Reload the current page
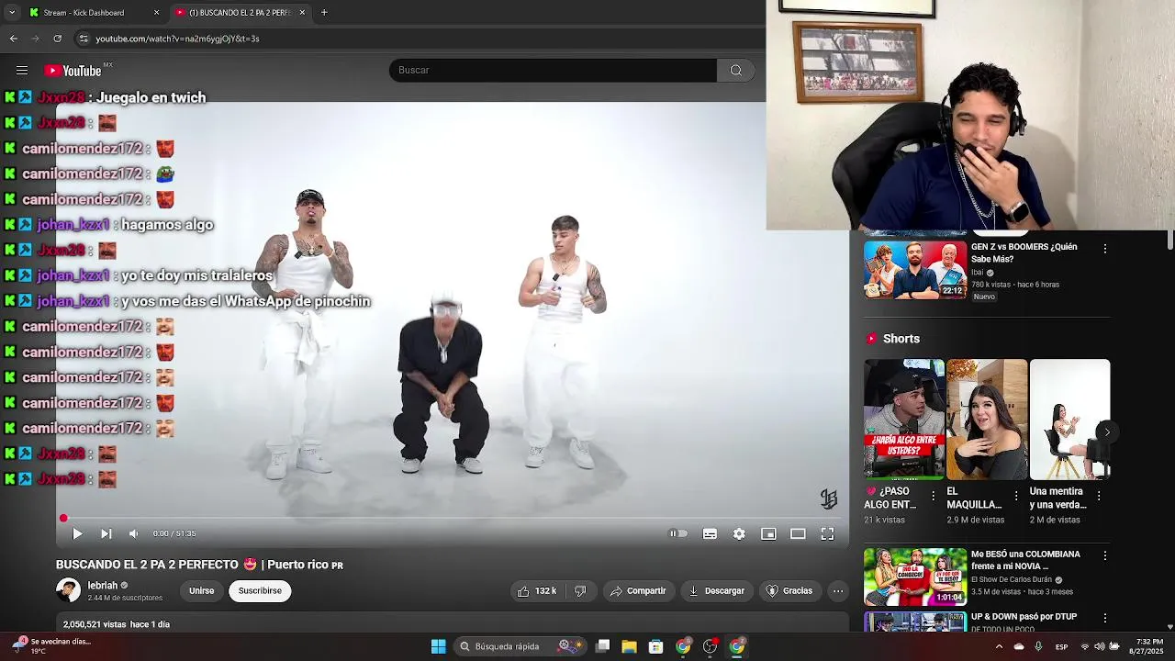 pyautogui.click(x=57, y=39)
